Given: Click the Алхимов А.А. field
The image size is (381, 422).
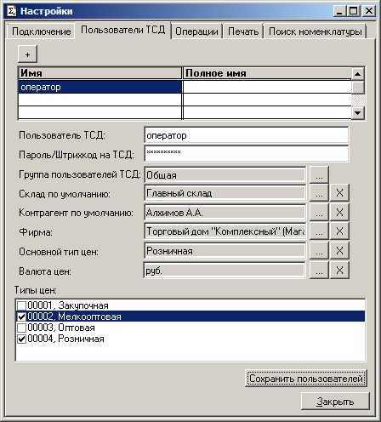Looking at the screenshot, I should tap(225, 213).
